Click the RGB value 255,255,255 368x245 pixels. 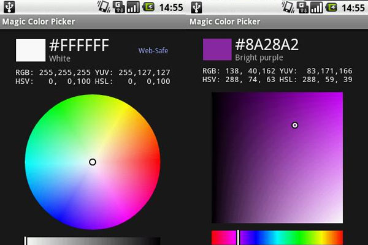point(65,73)
